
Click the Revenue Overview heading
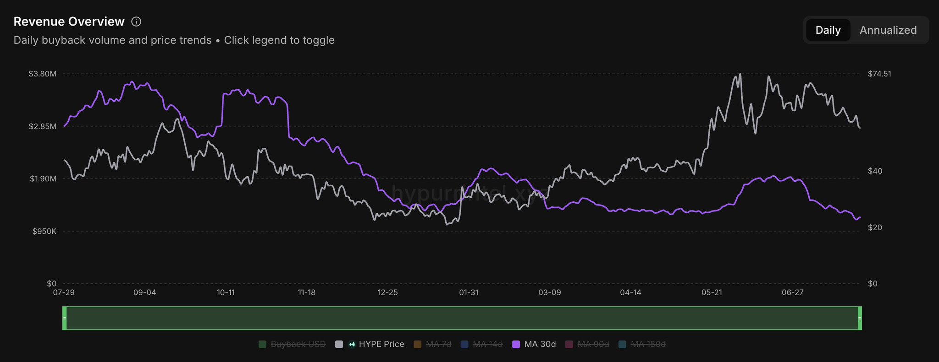pos(69,22)
